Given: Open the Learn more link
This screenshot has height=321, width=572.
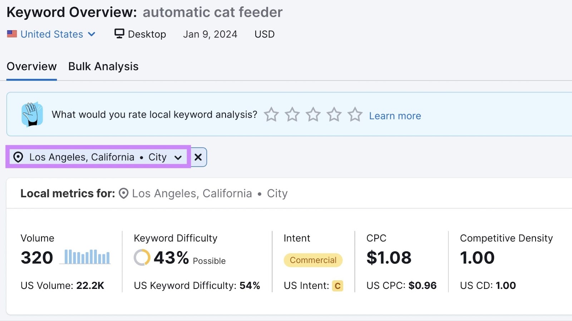Looking at the screenshot, I should click(395, 115).
